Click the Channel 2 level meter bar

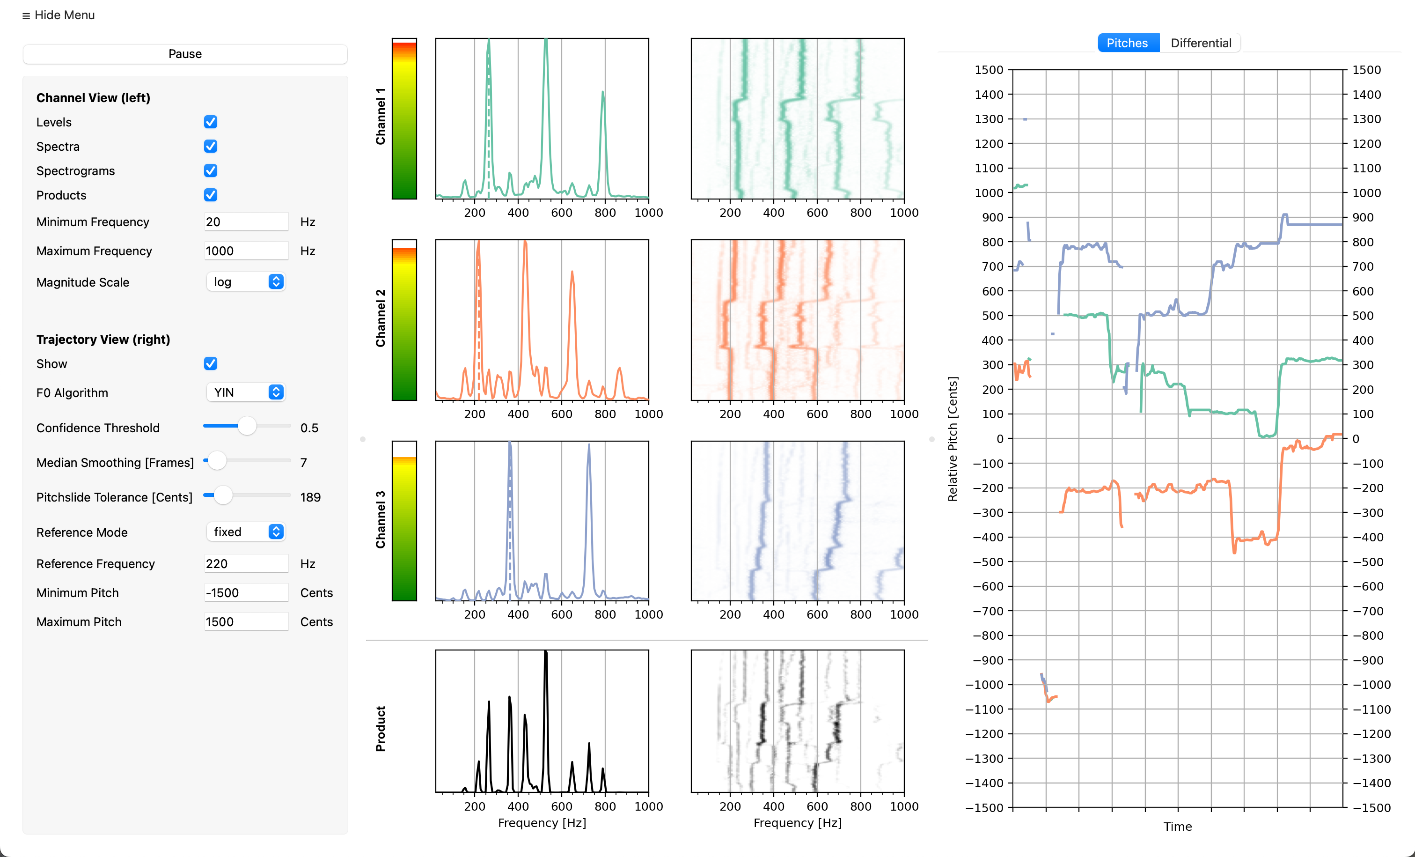pyautogui.click(x=403, y=320)
